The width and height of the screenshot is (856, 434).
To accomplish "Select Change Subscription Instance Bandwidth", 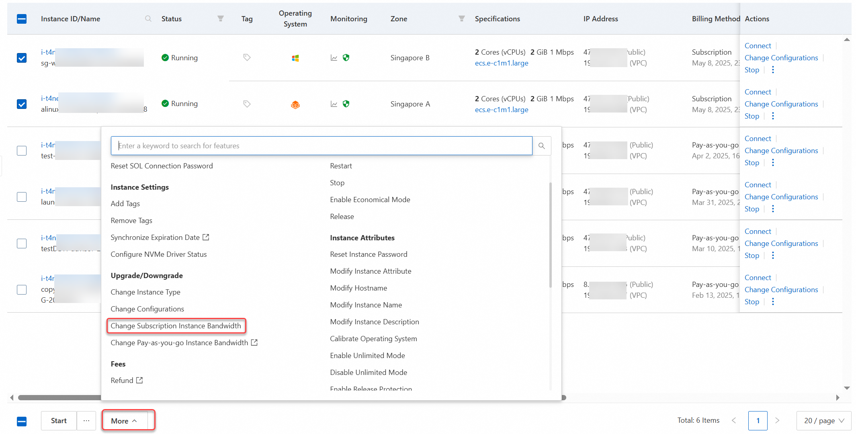I will point(176,326).
